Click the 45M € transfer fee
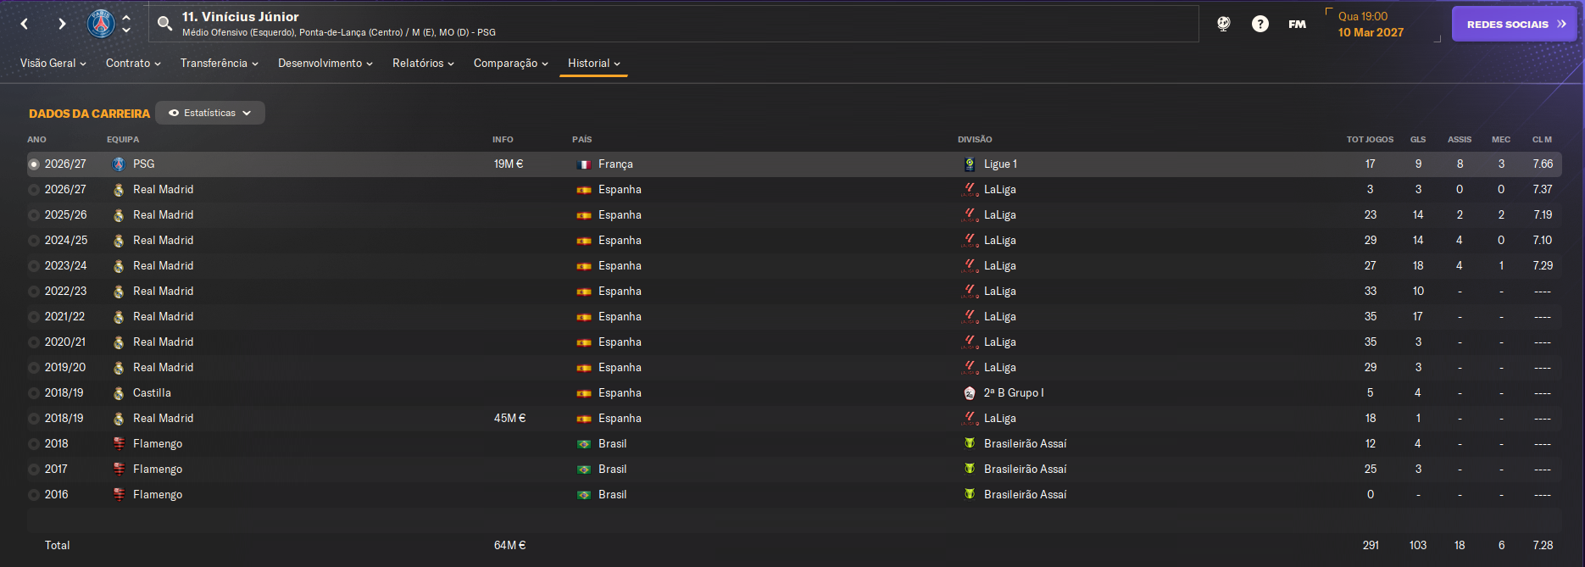Viewport: 1585px width, 567px height. coord(509,419)
